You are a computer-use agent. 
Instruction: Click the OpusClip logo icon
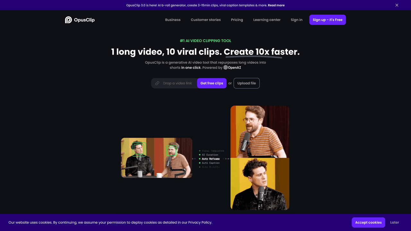(x=68, y=20)
